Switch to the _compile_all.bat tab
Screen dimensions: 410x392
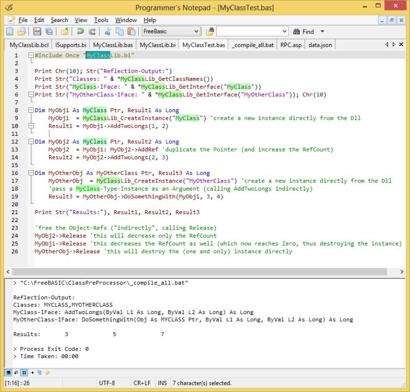[x=253, y=45]
